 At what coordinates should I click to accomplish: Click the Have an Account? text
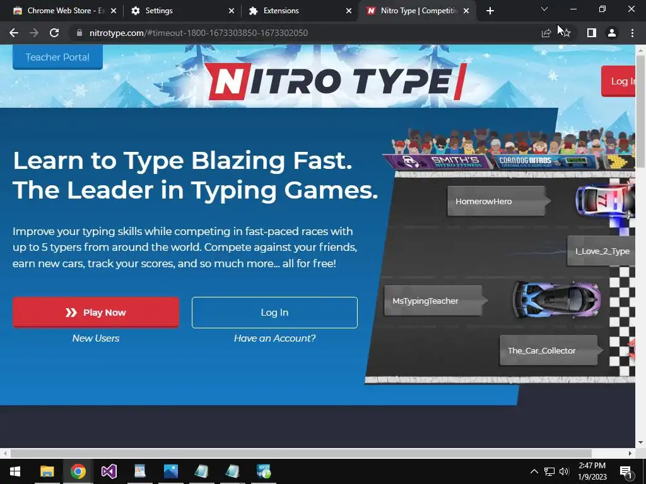click(x=274, y=338)
